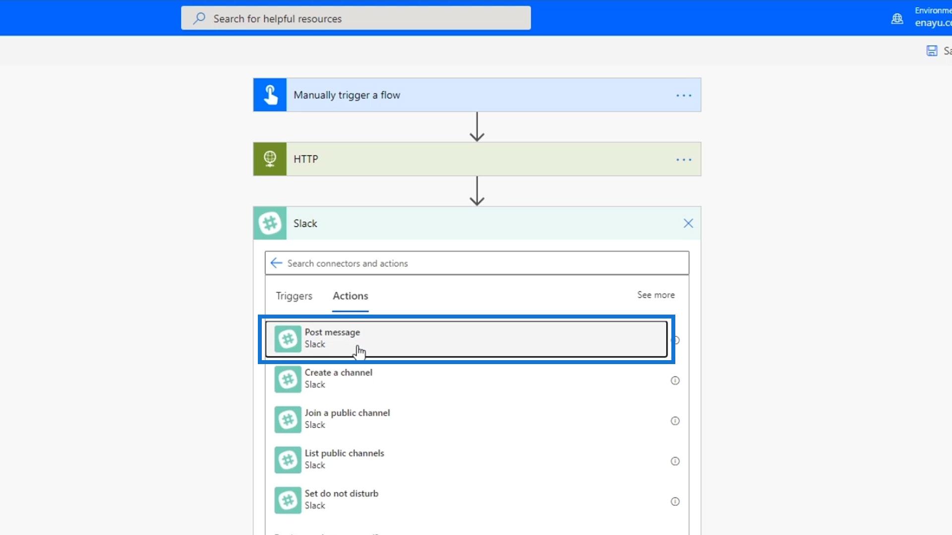Click the Manually trigger a flow hand icon
Screen dimensions: 952x535
(x=270, y=95)
